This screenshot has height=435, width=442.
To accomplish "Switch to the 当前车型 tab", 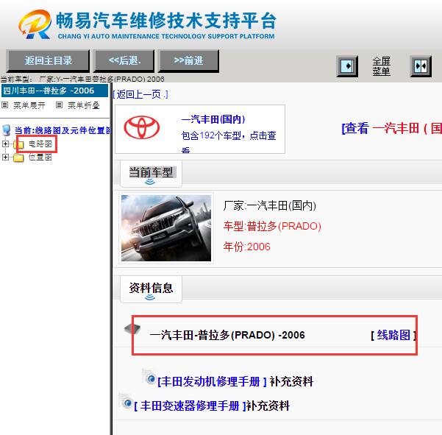I will click(151, 172).
